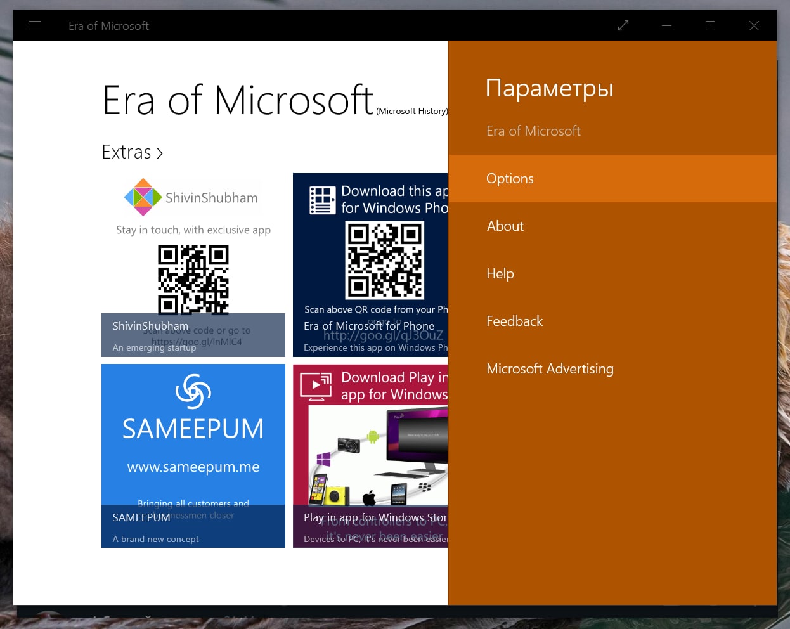Click the '(Microsoft History)' subtitle text
This screenshot has height=629, width=790.
(x=412, y=111)
